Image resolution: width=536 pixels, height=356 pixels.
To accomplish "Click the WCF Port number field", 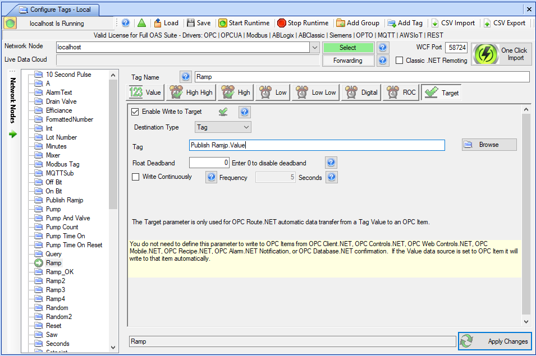I will [456, 48].
